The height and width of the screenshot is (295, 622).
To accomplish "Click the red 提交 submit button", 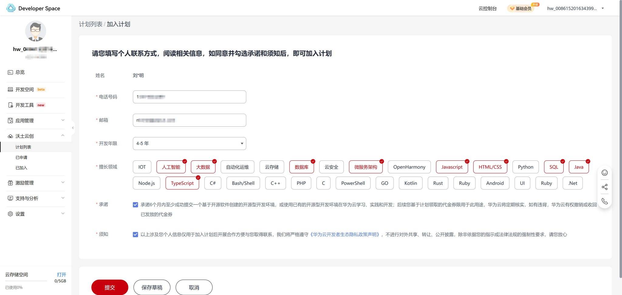I will (110, 287).
